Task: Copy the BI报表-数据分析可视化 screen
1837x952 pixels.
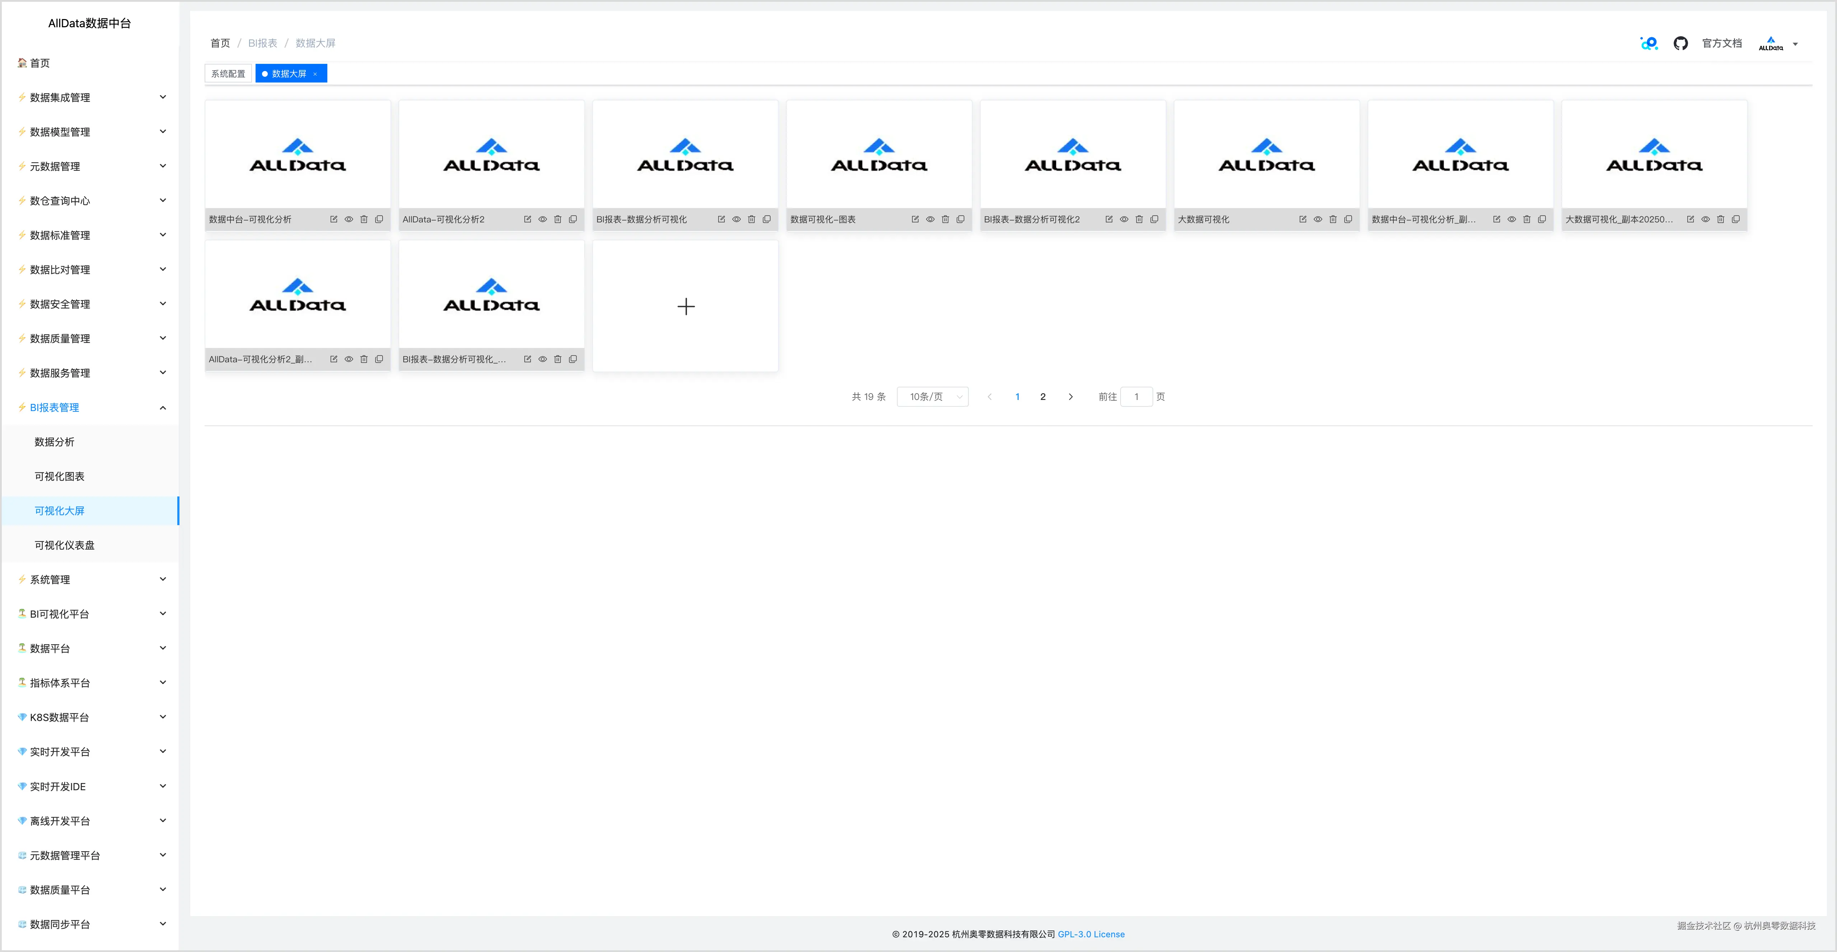Action: pos(767,220)
